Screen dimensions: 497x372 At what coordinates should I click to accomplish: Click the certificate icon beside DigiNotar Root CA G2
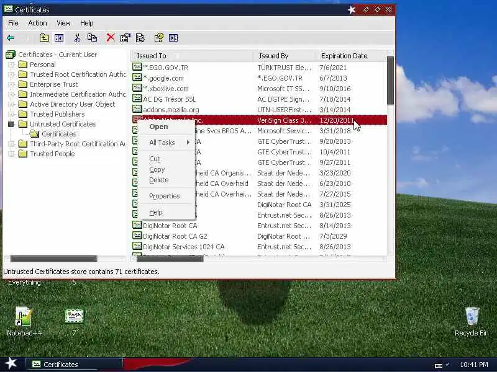click(x=137, y=236)
